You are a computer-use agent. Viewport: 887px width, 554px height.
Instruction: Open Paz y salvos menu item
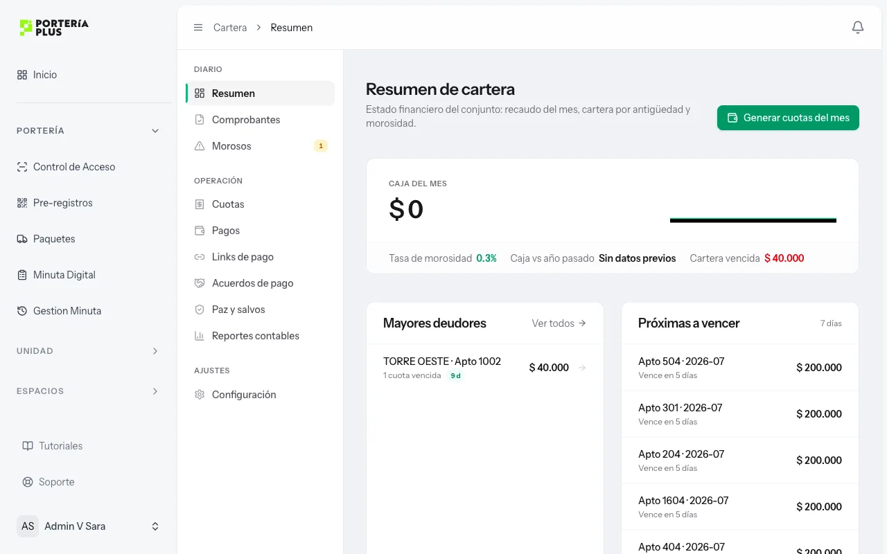[x=260, y=310]
